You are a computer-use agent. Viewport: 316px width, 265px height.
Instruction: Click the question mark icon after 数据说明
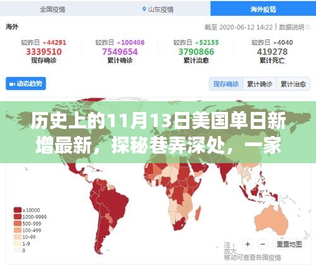pos(308,27)
